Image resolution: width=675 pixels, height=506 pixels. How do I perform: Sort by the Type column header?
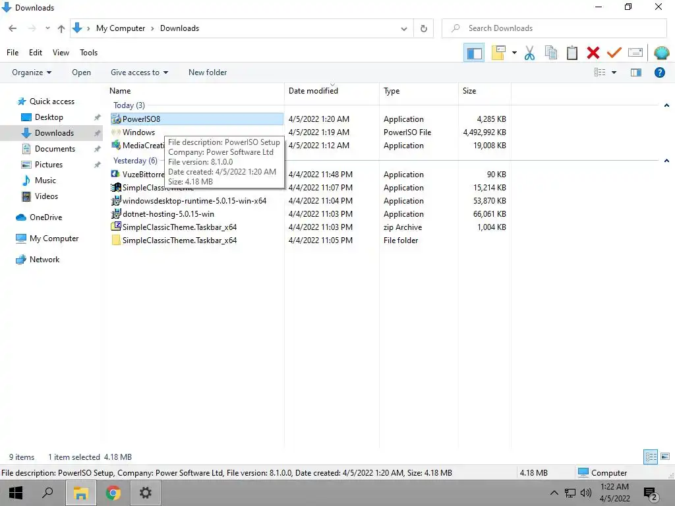(419, 91)
